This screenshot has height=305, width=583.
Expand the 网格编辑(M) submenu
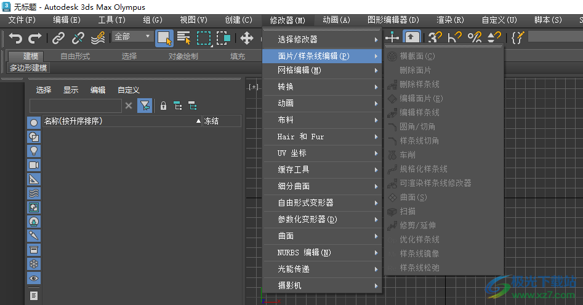(322, 71)
